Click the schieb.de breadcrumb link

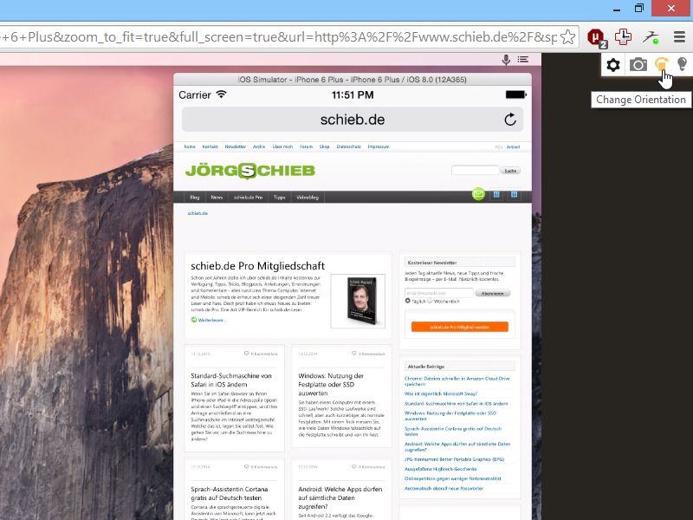coord(198,213)
